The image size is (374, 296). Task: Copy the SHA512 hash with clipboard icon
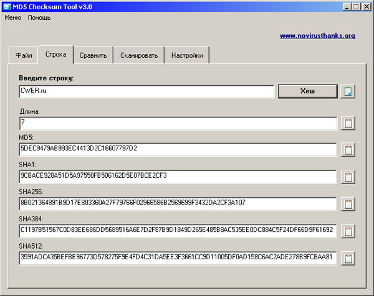click(x=348, y=259)
